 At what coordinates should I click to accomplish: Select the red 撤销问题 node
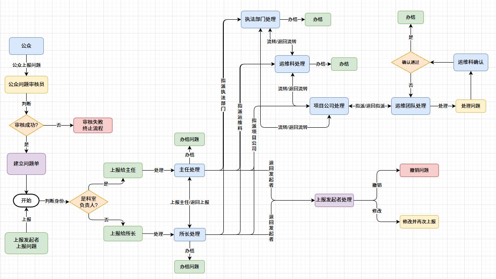tap(419, 170)
